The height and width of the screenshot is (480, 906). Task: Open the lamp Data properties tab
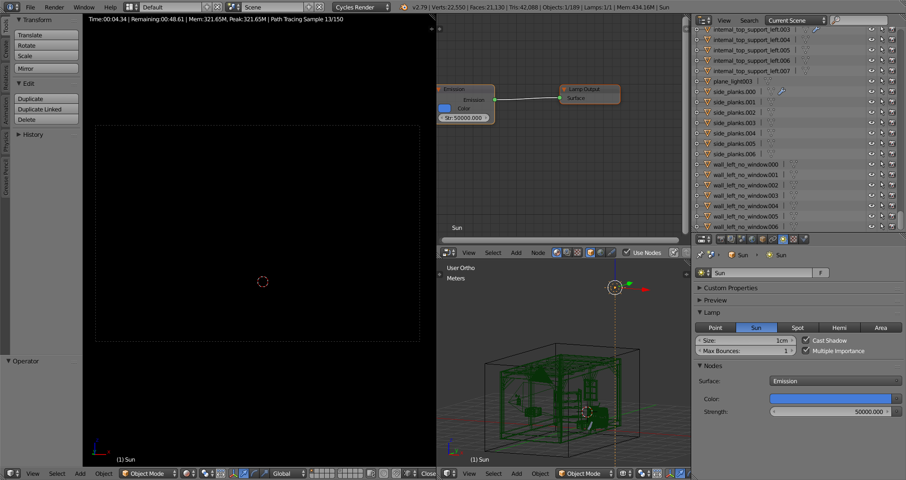coord(783,239)
